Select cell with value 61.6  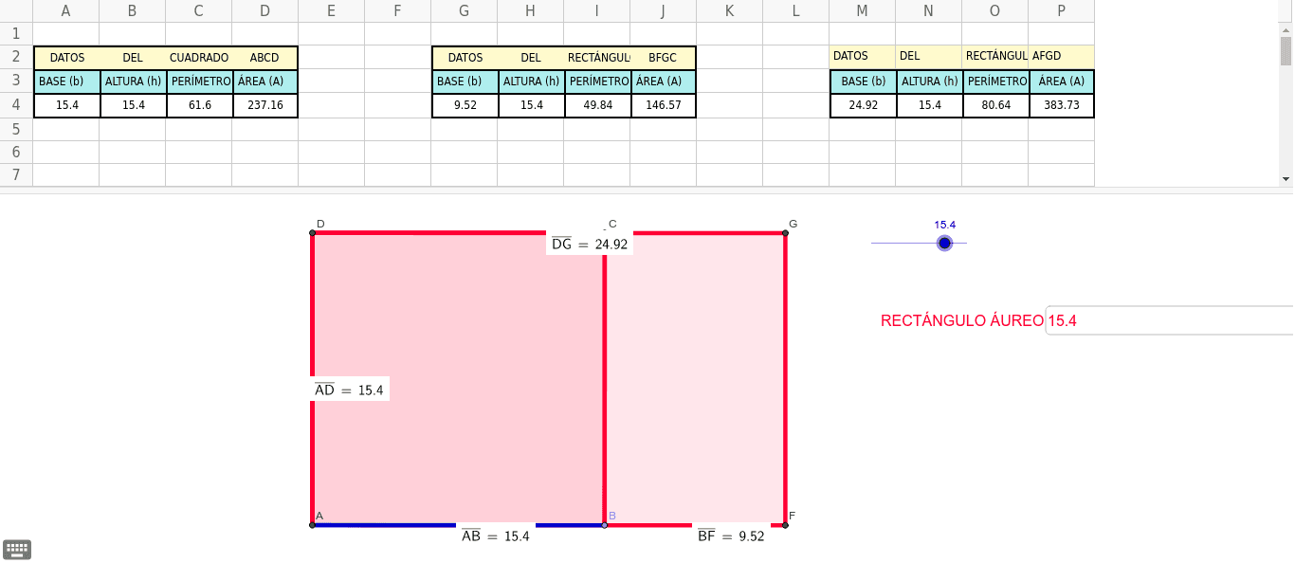point(199,105)
